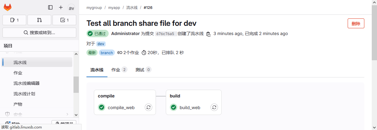Retry the compile_web job
Viewport: 377px width, 130px height.
(149, 107)
